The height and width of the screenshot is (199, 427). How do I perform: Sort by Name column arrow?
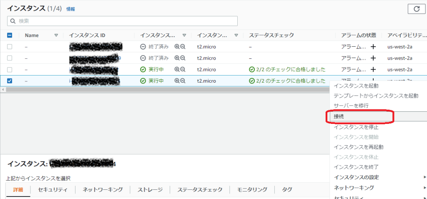[56, 35]
